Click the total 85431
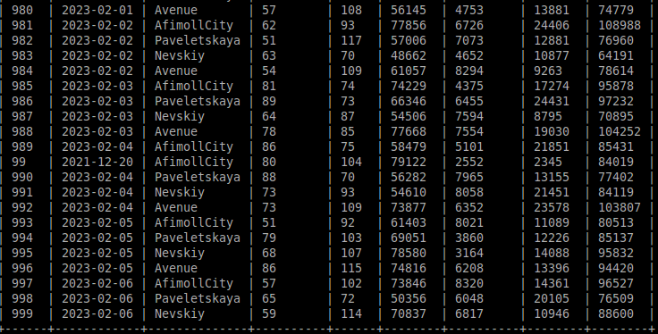 616,146
